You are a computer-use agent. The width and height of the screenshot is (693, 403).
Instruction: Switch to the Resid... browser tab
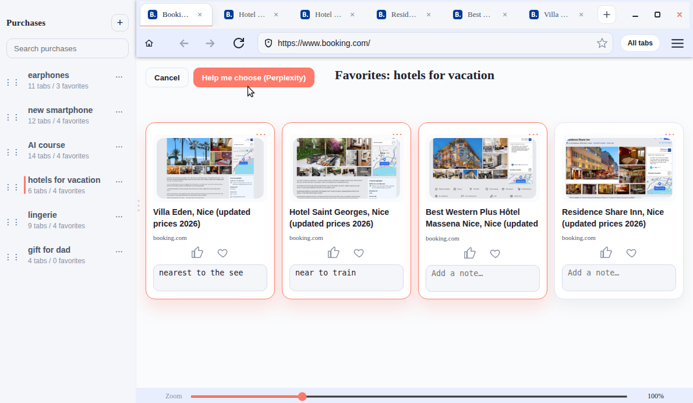pyautogui.click(x=401, y=14)
